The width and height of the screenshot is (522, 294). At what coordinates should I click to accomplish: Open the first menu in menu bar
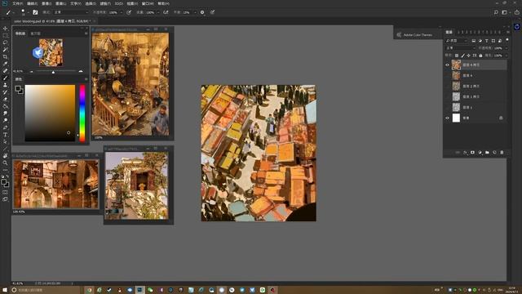(x=17, y=3)
